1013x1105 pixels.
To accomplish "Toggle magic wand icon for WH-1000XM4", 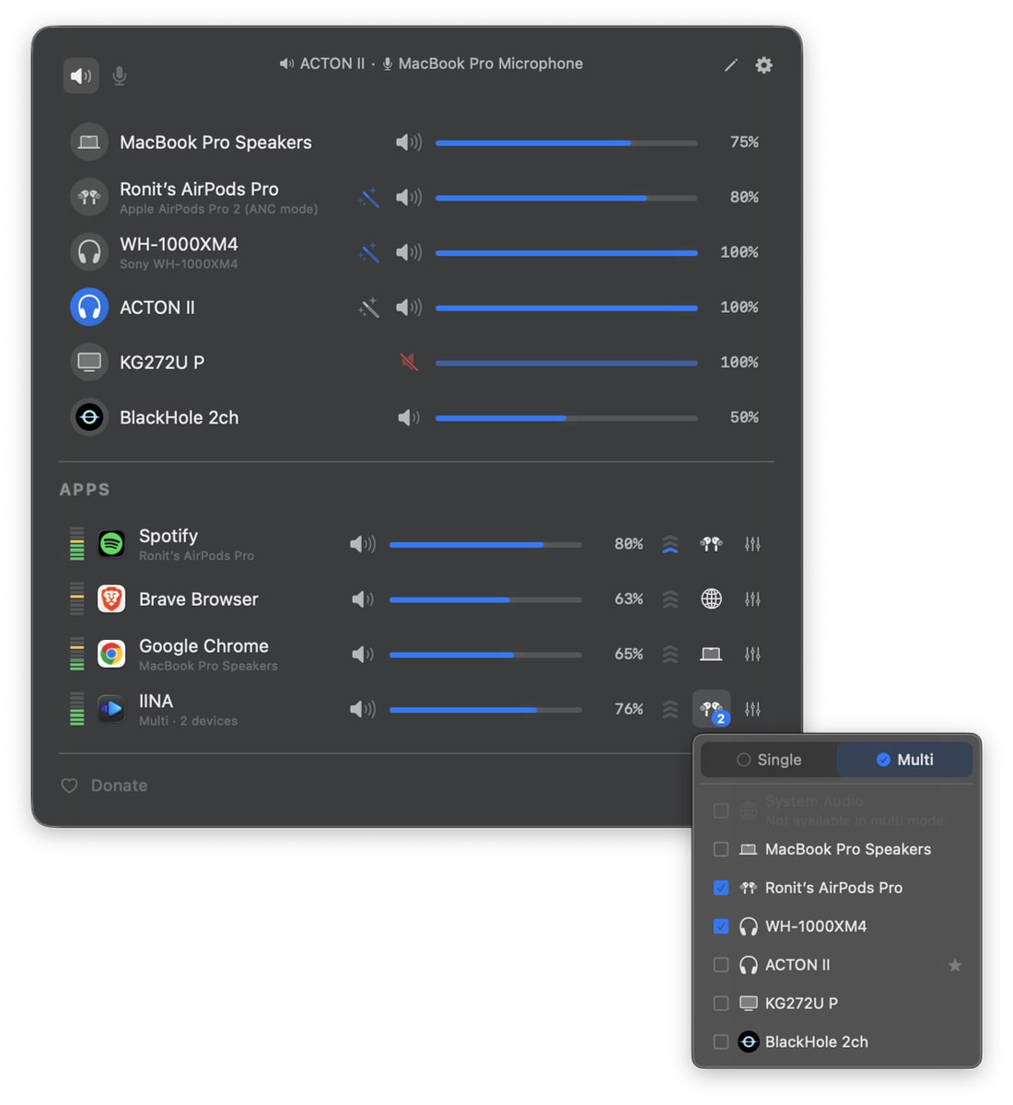I will pos(368,252).
